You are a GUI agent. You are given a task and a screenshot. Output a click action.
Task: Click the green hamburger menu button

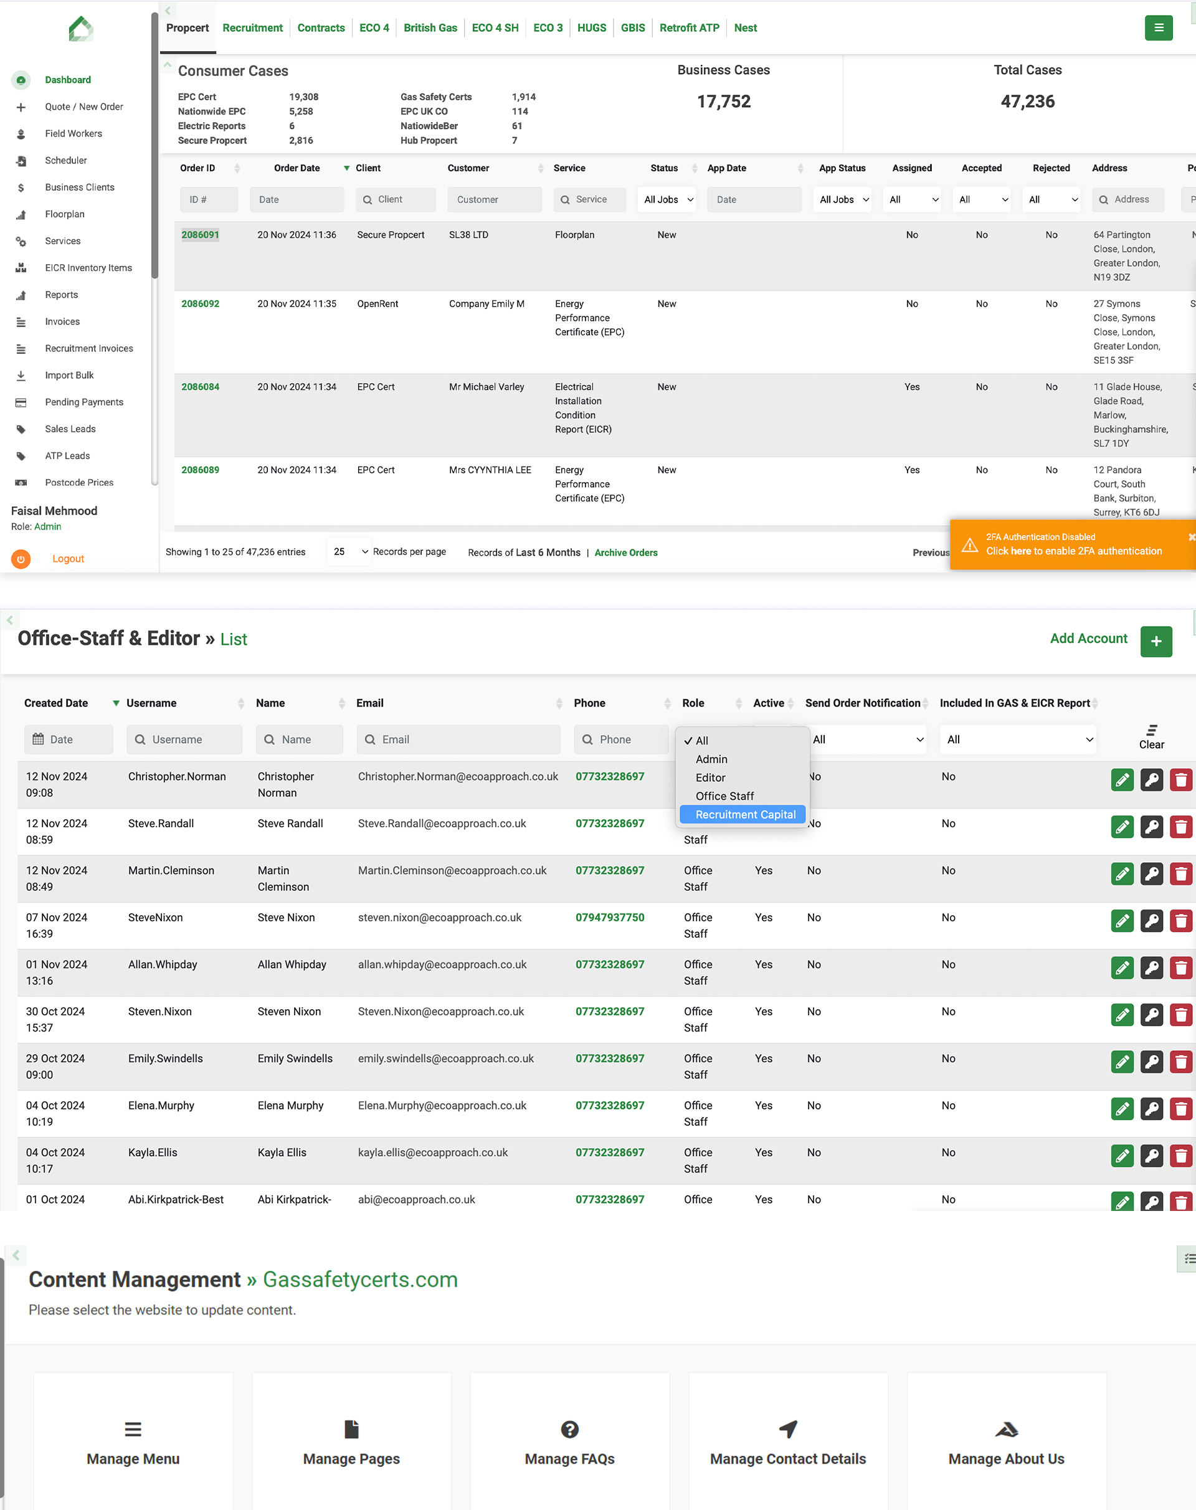(x=1158, y=28)
